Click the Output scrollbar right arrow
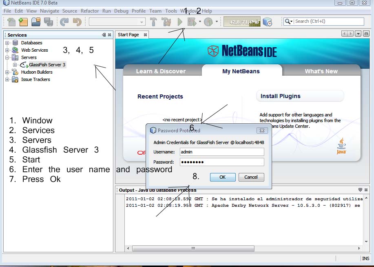 pyautogui.click(x=359, y=248)
